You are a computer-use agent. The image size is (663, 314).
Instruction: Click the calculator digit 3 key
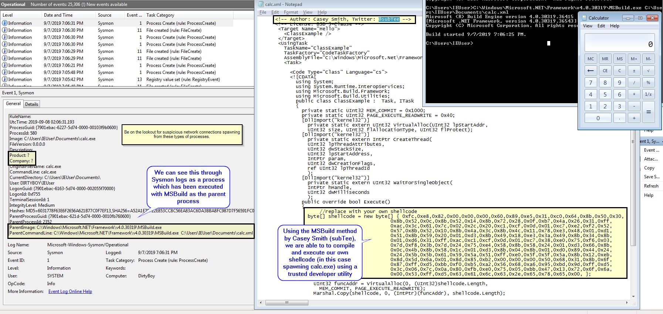pos(619,106)
